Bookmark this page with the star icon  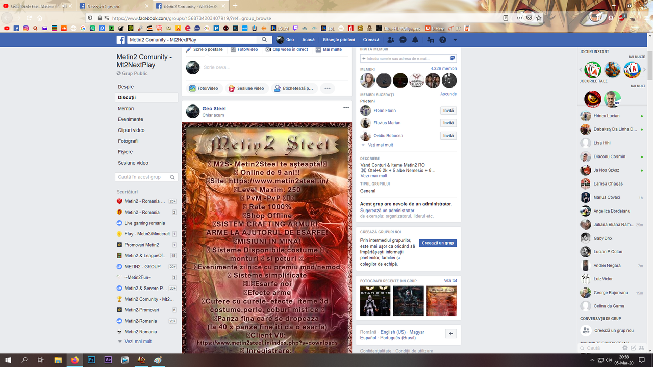(539, 18)
